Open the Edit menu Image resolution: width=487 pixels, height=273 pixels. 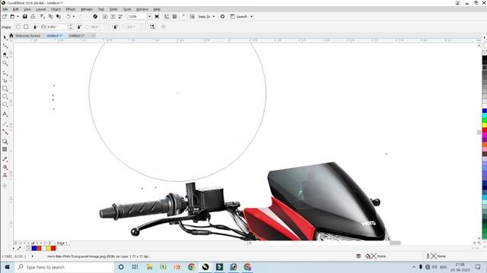pyautogui.click(x=15, y=9)
